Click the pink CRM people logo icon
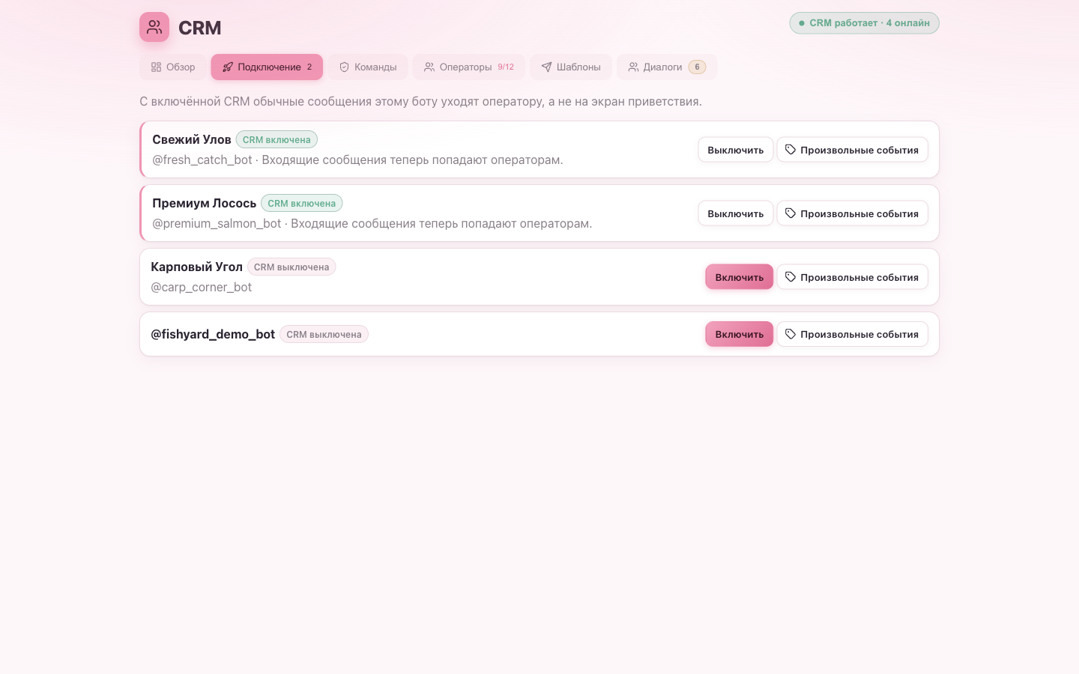Image resolution: width=1079 pixels, height=674 pixels. [x=154, y=27]
